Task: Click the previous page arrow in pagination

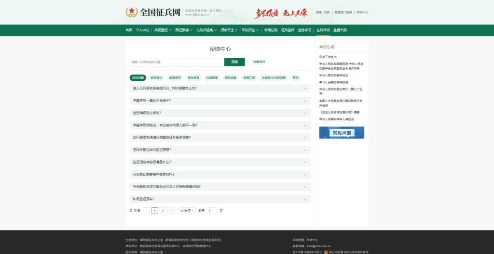Action: tap(146, 211)
